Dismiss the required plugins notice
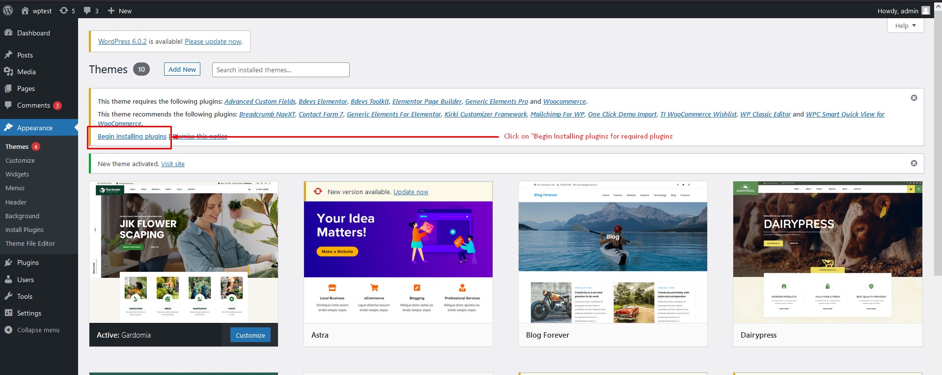The height and width of the screenshot is (375, 942). coord(914,98)
